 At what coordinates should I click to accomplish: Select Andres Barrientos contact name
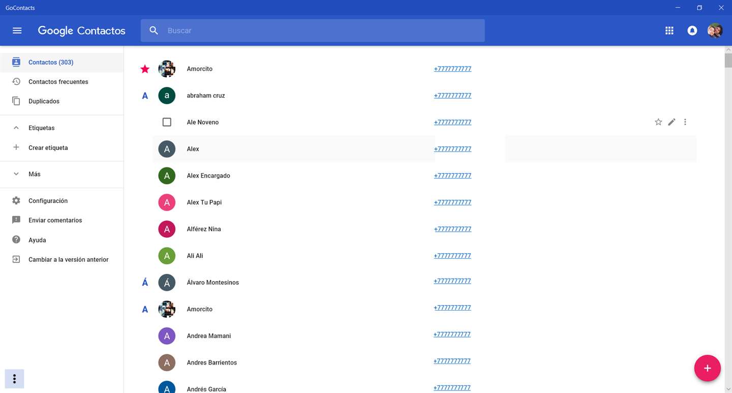coord(212,362)
